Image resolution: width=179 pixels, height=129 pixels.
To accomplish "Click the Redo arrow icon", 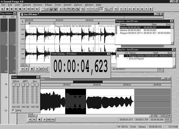I will coord(92,9).
